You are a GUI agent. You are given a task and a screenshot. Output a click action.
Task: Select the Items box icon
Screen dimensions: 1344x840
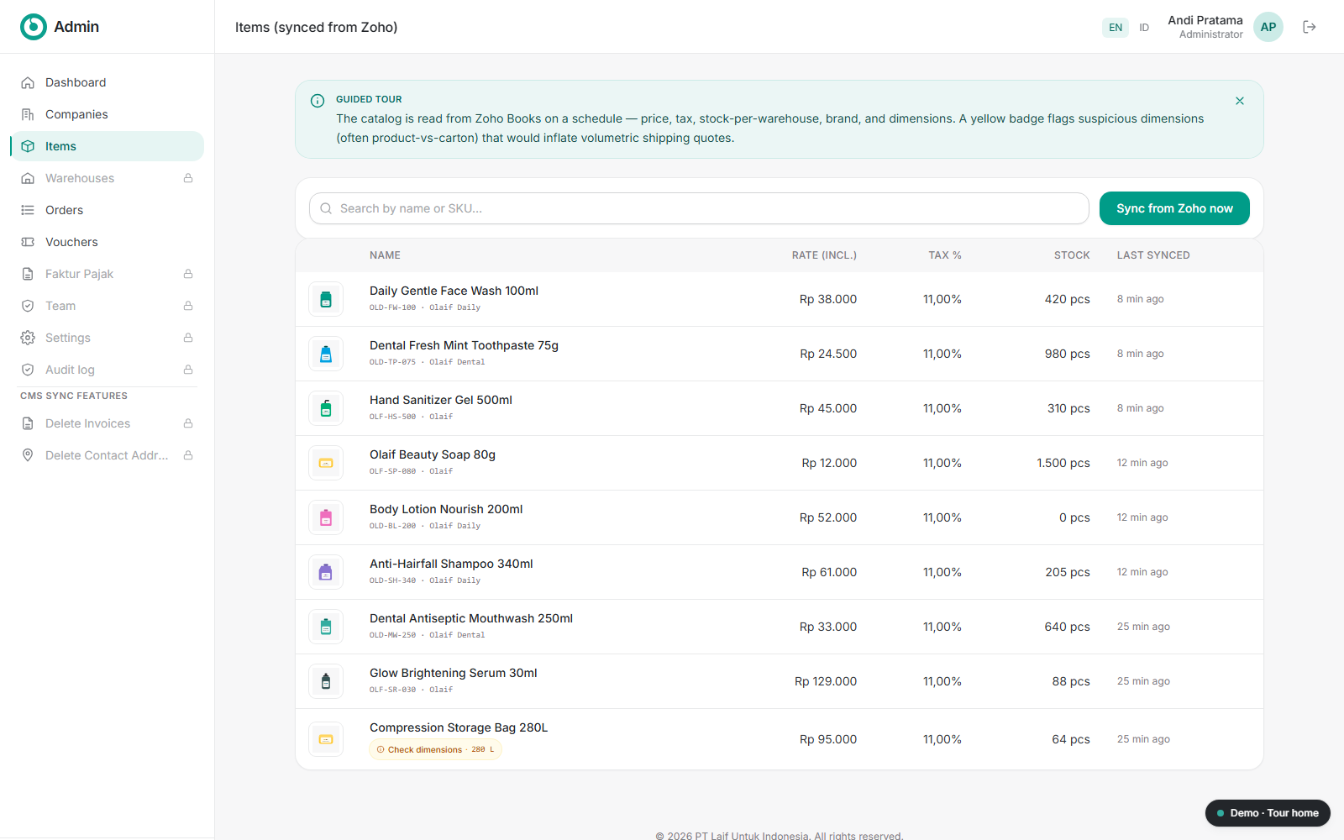(x=28, y=146)
